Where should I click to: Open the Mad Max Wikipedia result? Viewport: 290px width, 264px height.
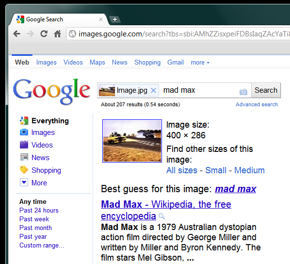(166, 210)
